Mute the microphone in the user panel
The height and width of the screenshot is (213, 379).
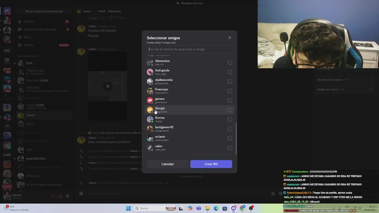pyautogui.click(x=53, y=196)
